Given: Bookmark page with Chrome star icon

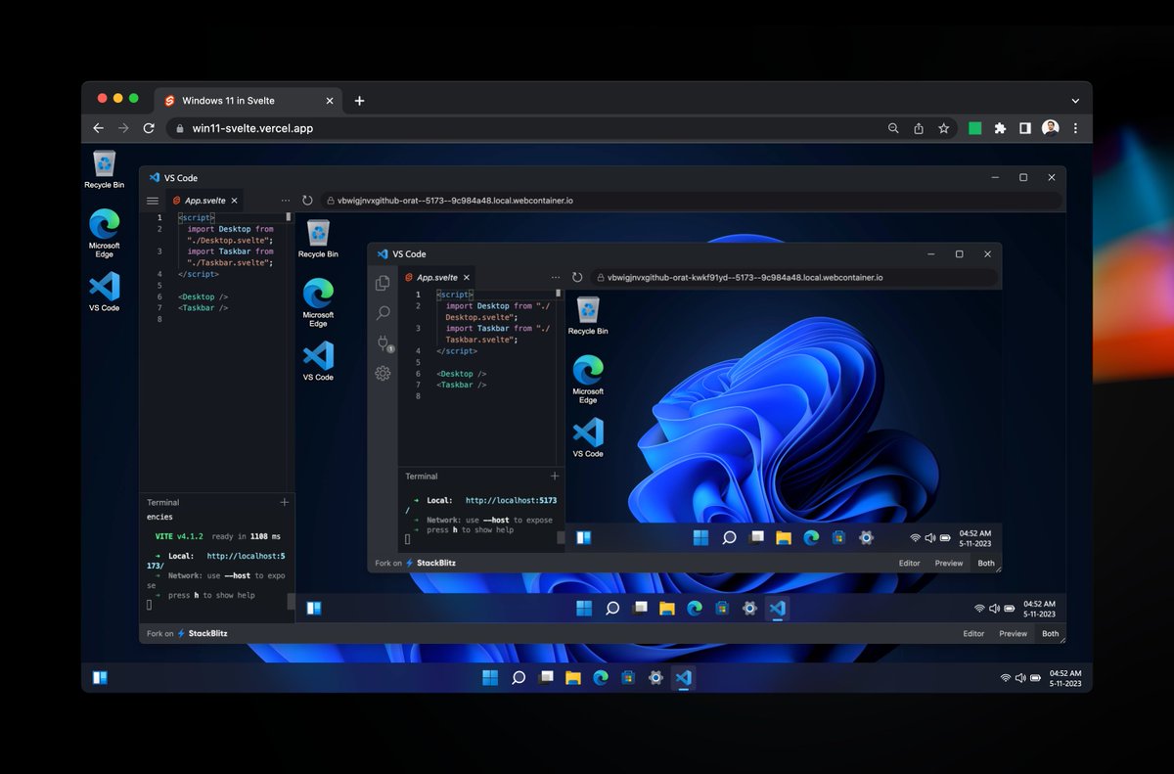Looking at the screenshot, I should tap(944, 128).
